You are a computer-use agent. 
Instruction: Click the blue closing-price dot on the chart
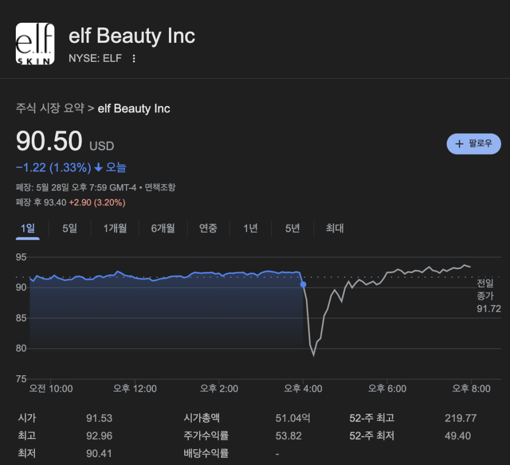[x=303, y=284]
